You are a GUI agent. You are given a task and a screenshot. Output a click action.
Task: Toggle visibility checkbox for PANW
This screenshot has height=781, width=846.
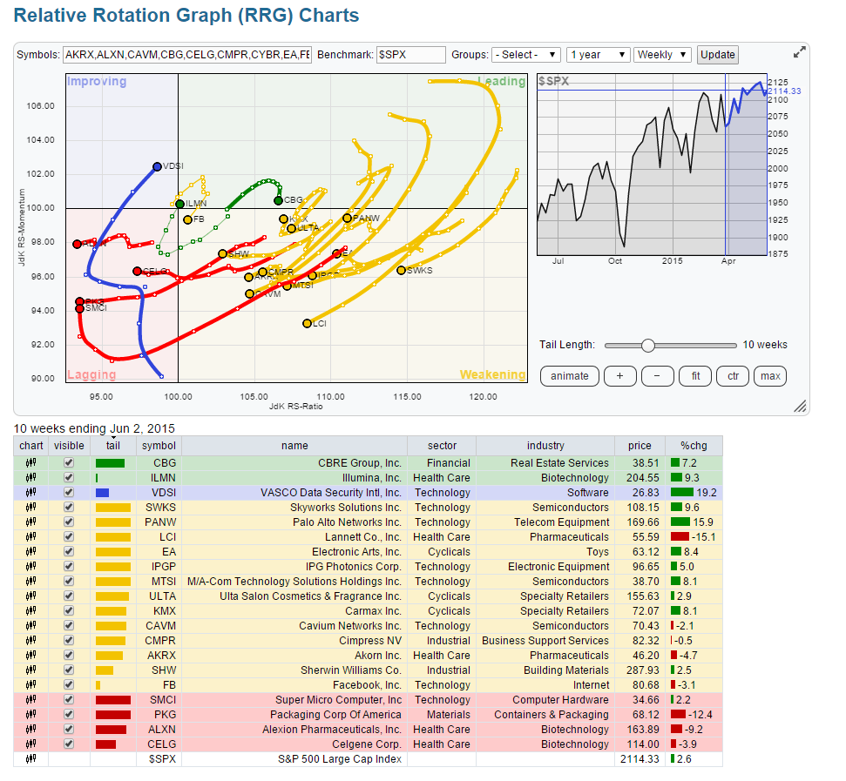69,522
